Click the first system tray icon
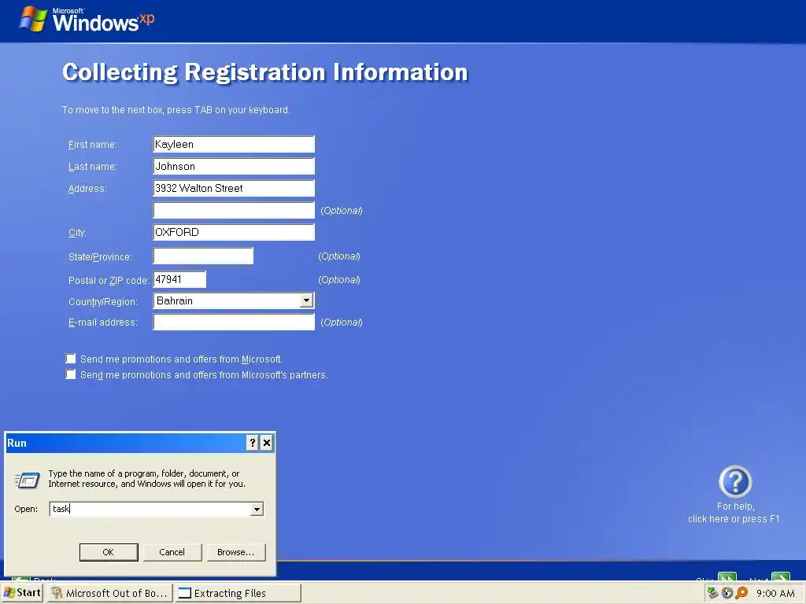This screenshot has height=604, width=806. pos(712,593)
